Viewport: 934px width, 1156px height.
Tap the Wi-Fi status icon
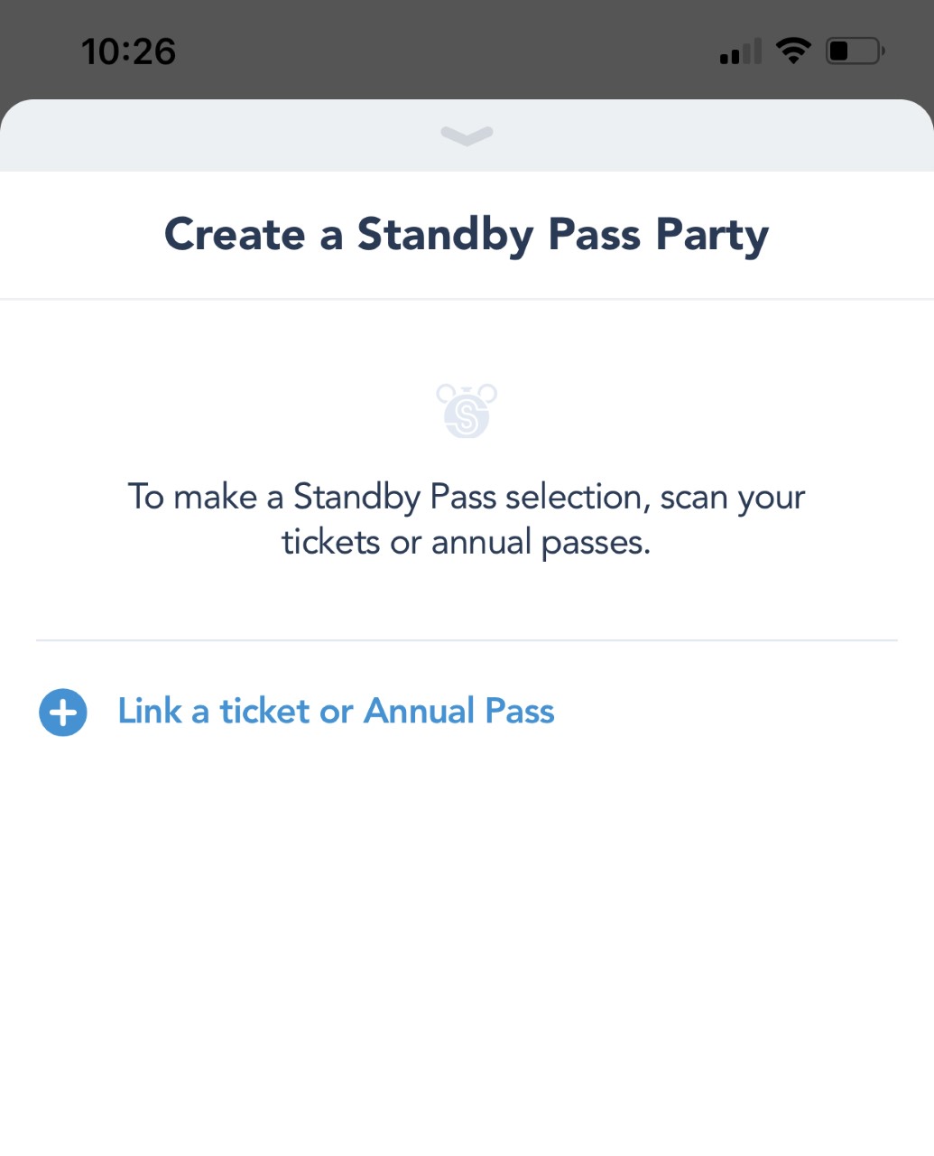tap(793, 51)
